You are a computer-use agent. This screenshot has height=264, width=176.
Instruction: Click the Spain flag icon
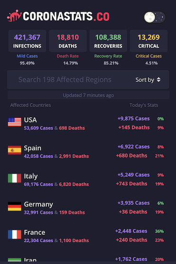point(15,150)
